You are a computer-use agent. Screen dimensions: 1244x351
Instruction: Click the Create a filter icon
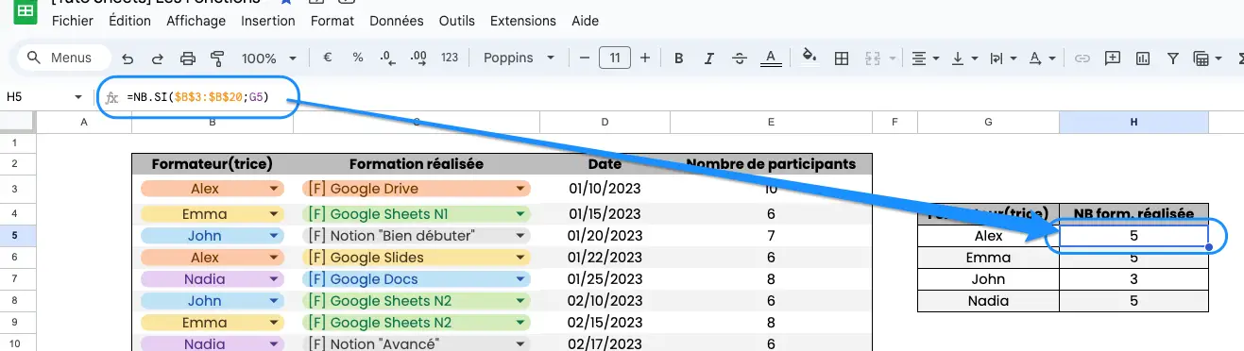pos(1172,58)
